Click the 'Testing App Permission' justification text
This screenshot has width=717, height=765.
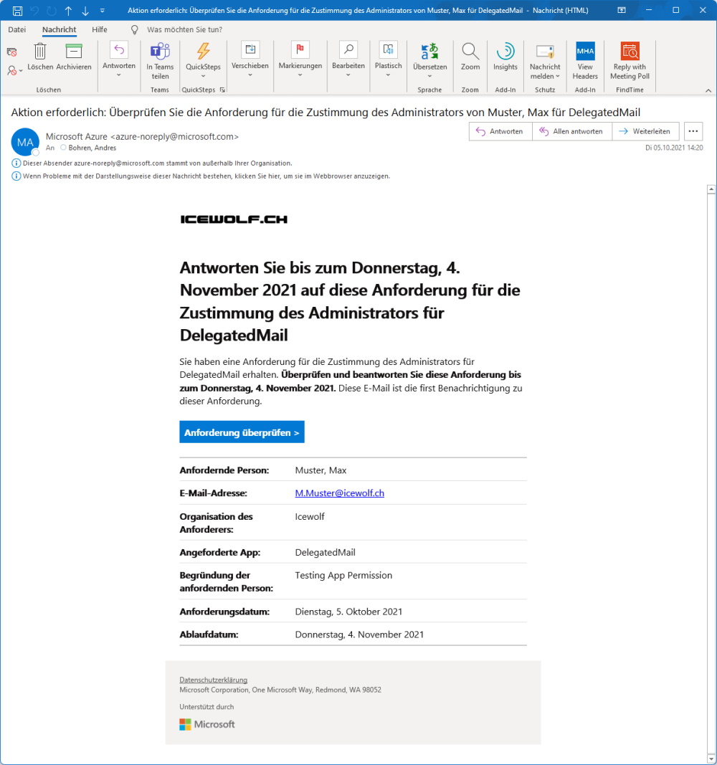(343, 575)
